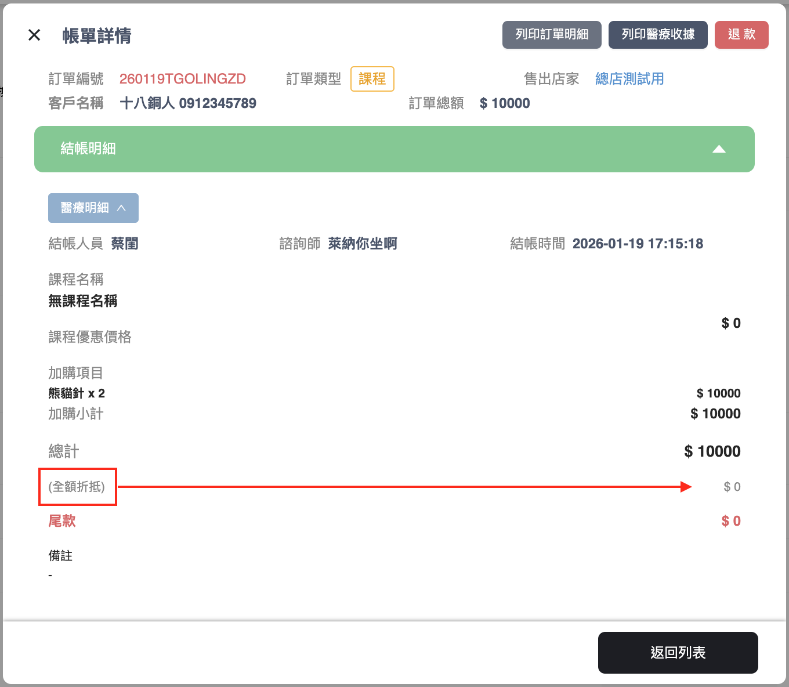Close the 帳單詳情 dialog with the X icon

(x=34, y=35)
